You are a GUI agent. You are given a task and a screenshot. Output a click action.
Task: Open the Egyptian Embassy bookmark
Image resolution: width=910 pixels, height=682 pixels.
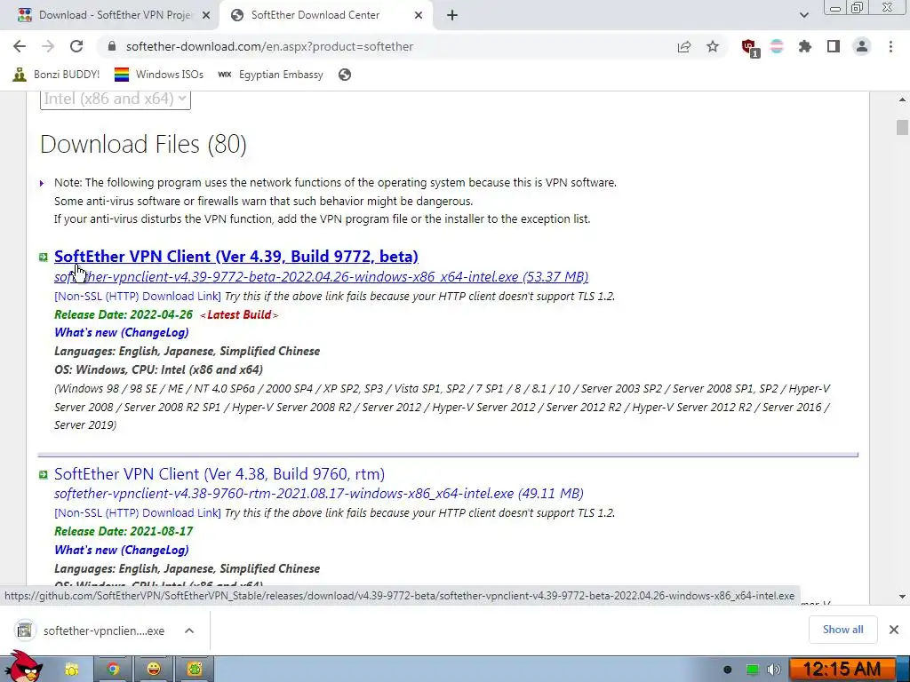[270, 75]
